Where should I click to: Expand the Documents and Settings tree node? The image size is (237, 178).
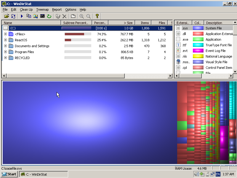pyautogui.click(x=5, y=46)
